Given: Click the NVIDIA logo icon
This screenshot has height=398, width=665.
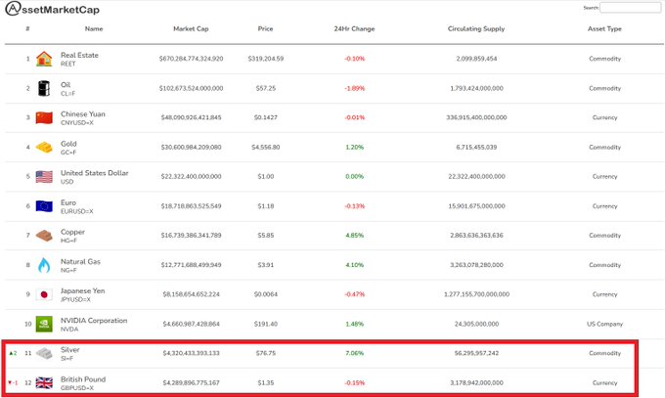Looking at the screenshot, I should [44, 324].
